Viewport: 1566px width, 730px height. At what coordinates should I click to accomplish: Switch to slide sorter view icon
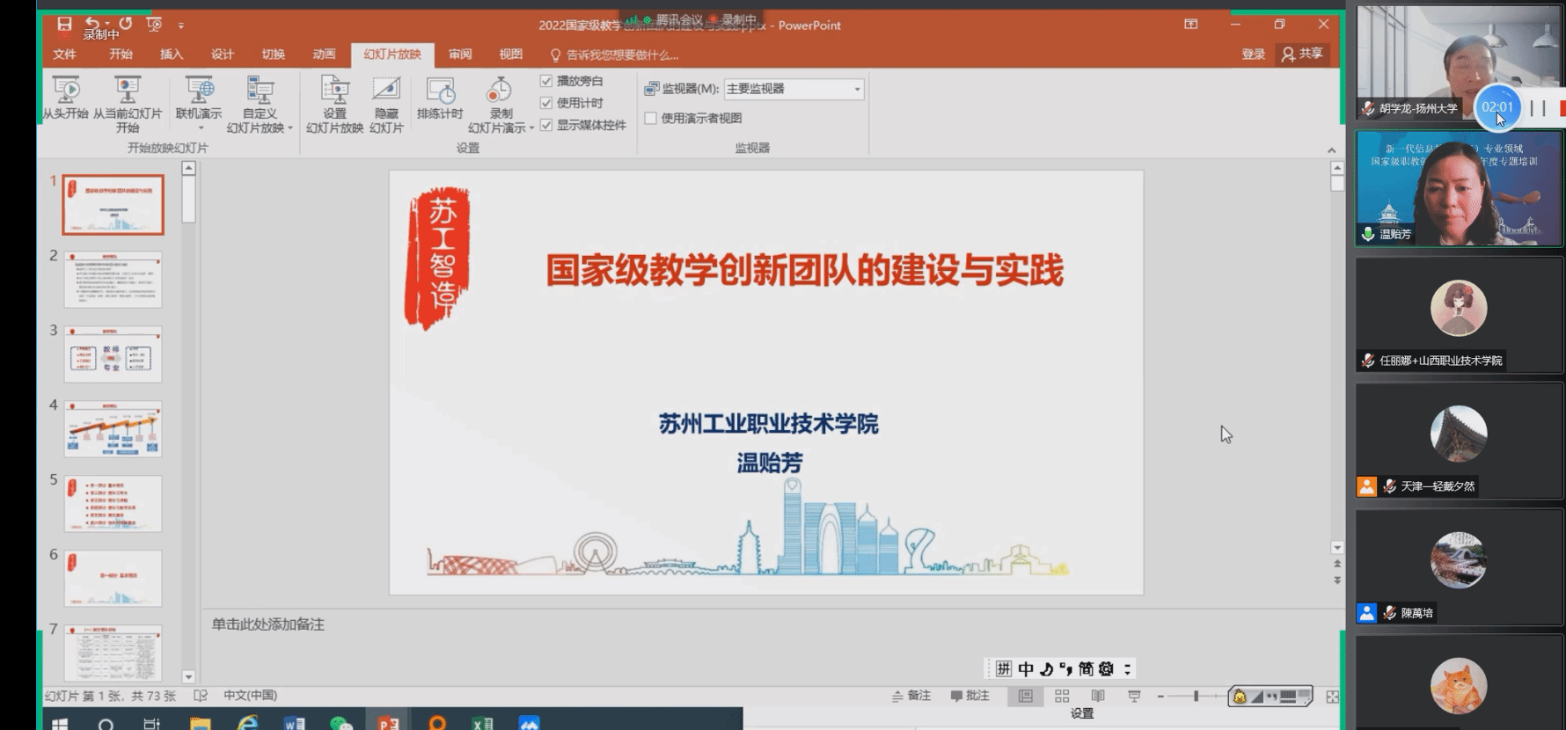[x=1062, y=697]
